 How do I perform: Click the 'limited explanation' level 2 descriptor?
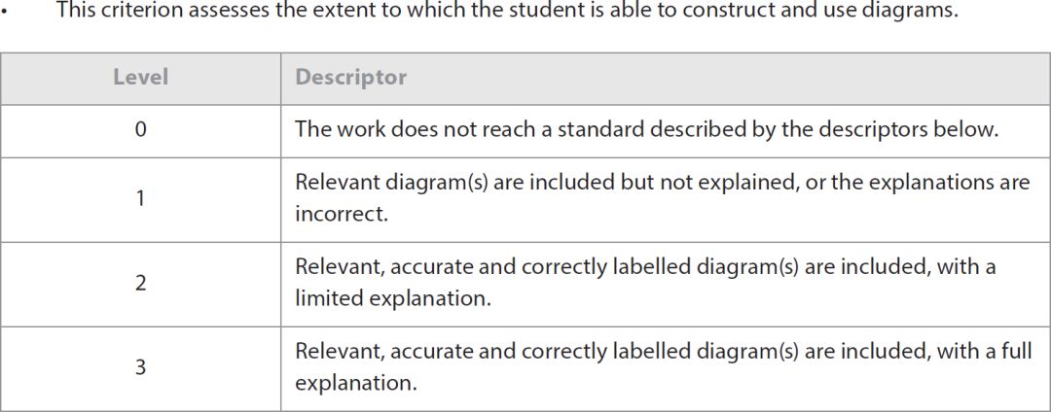click(645, 283)
